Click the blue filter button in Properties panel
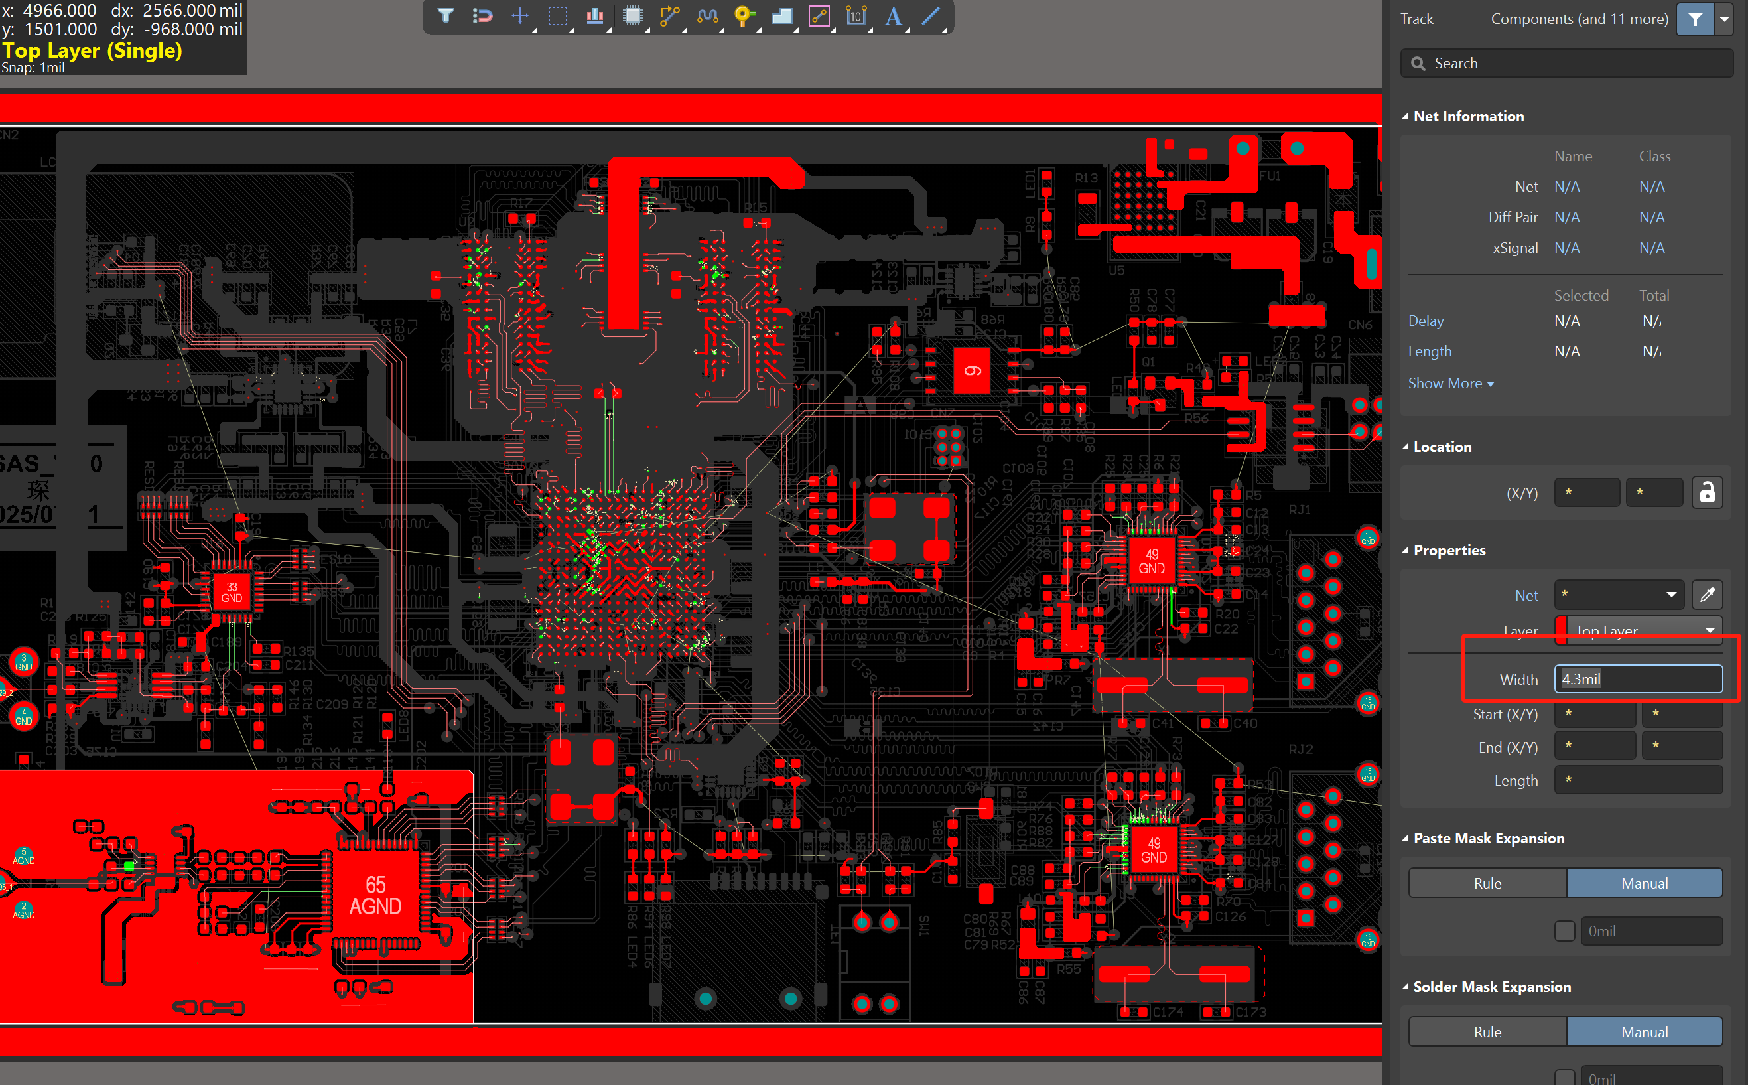The width and height of the screenshot is (1748, 1085). [1695, 19]
